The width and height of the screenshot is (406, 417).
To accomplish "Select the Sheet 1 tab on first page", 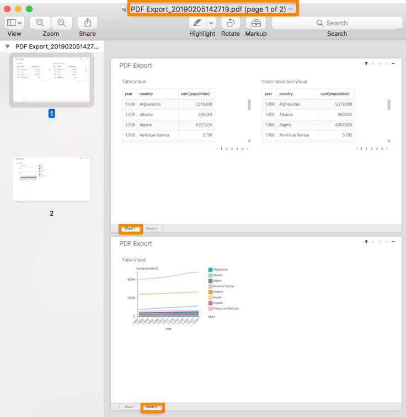I will [x=130, y=228].
